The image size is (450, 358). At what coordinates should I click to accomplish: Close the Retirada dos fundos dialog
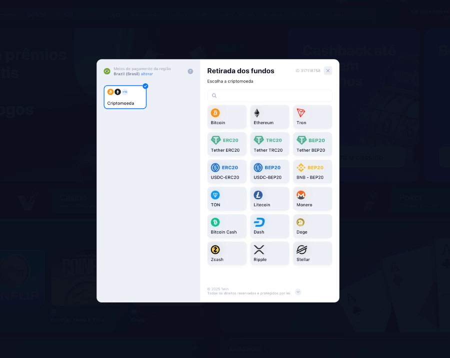coord(327,71)
